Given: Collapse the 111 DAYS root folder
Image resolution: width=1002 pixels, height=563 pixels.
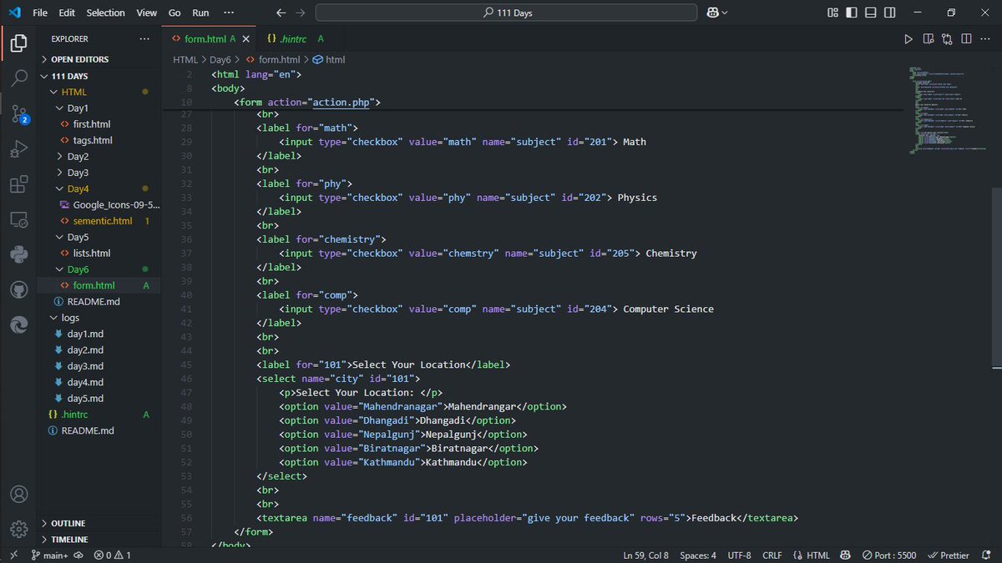Looking at the screenshot, I should 99,76.
